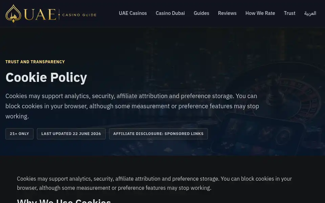Click the Affiliate Disclosure: Sponsored Links badge

158,134
